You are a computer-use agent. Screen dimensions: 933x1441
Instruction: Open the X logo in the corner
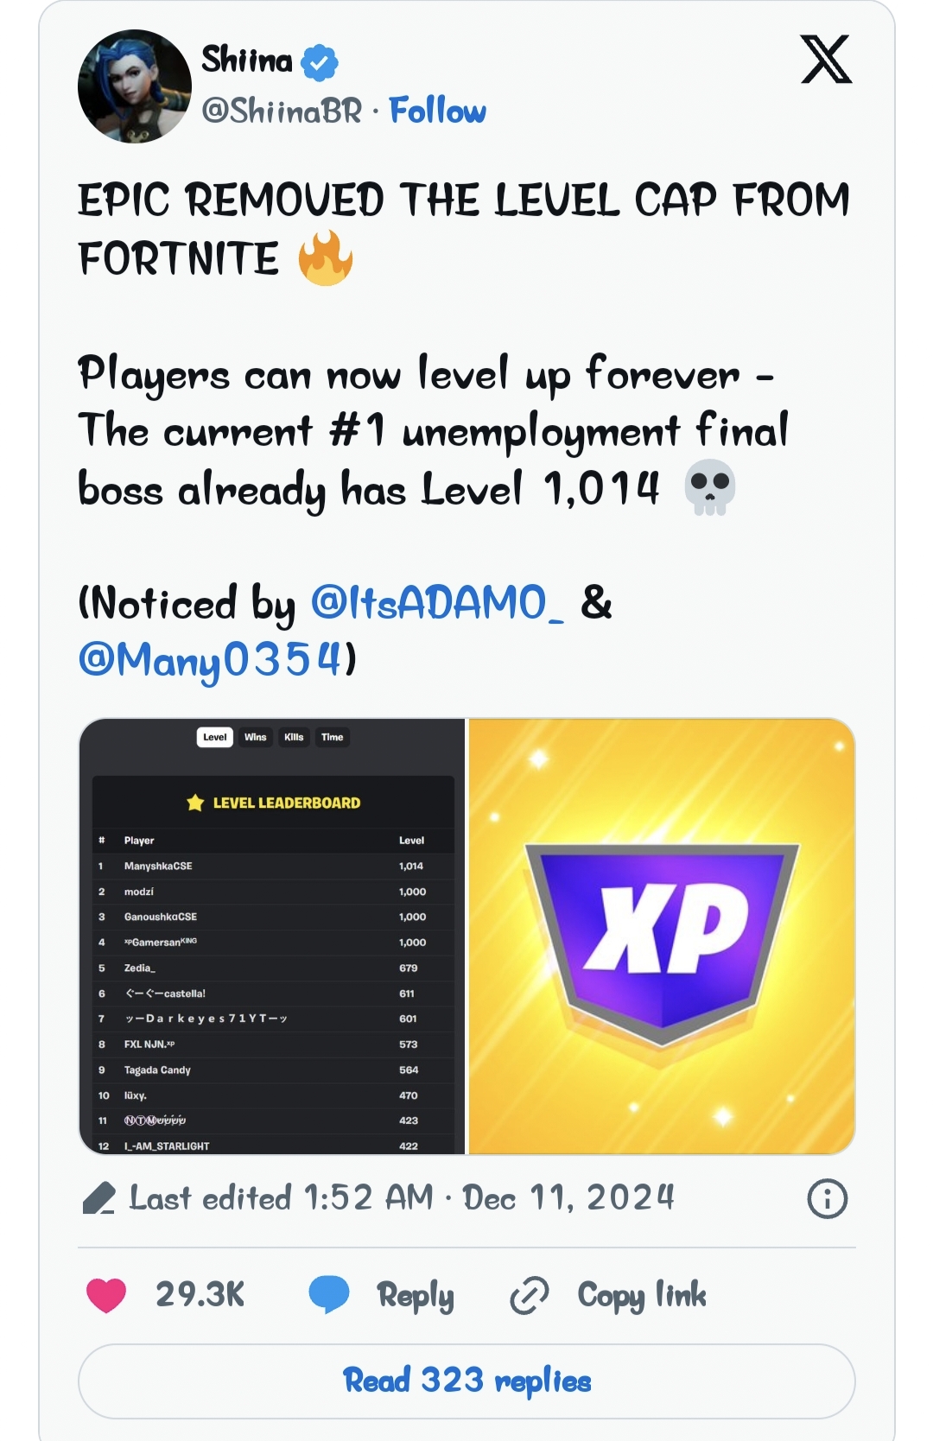(x=826, y=60)
